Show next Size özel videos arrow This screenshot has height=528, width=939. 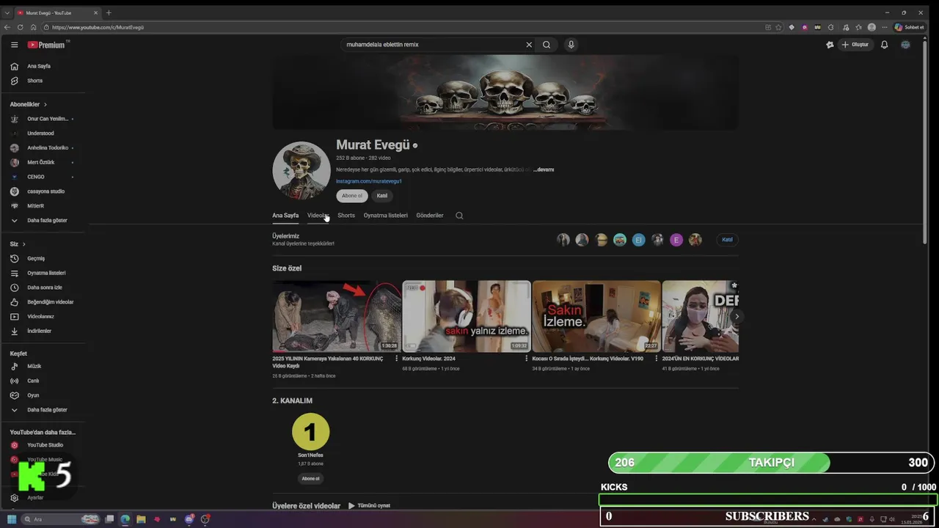click(x=737, y=316)
